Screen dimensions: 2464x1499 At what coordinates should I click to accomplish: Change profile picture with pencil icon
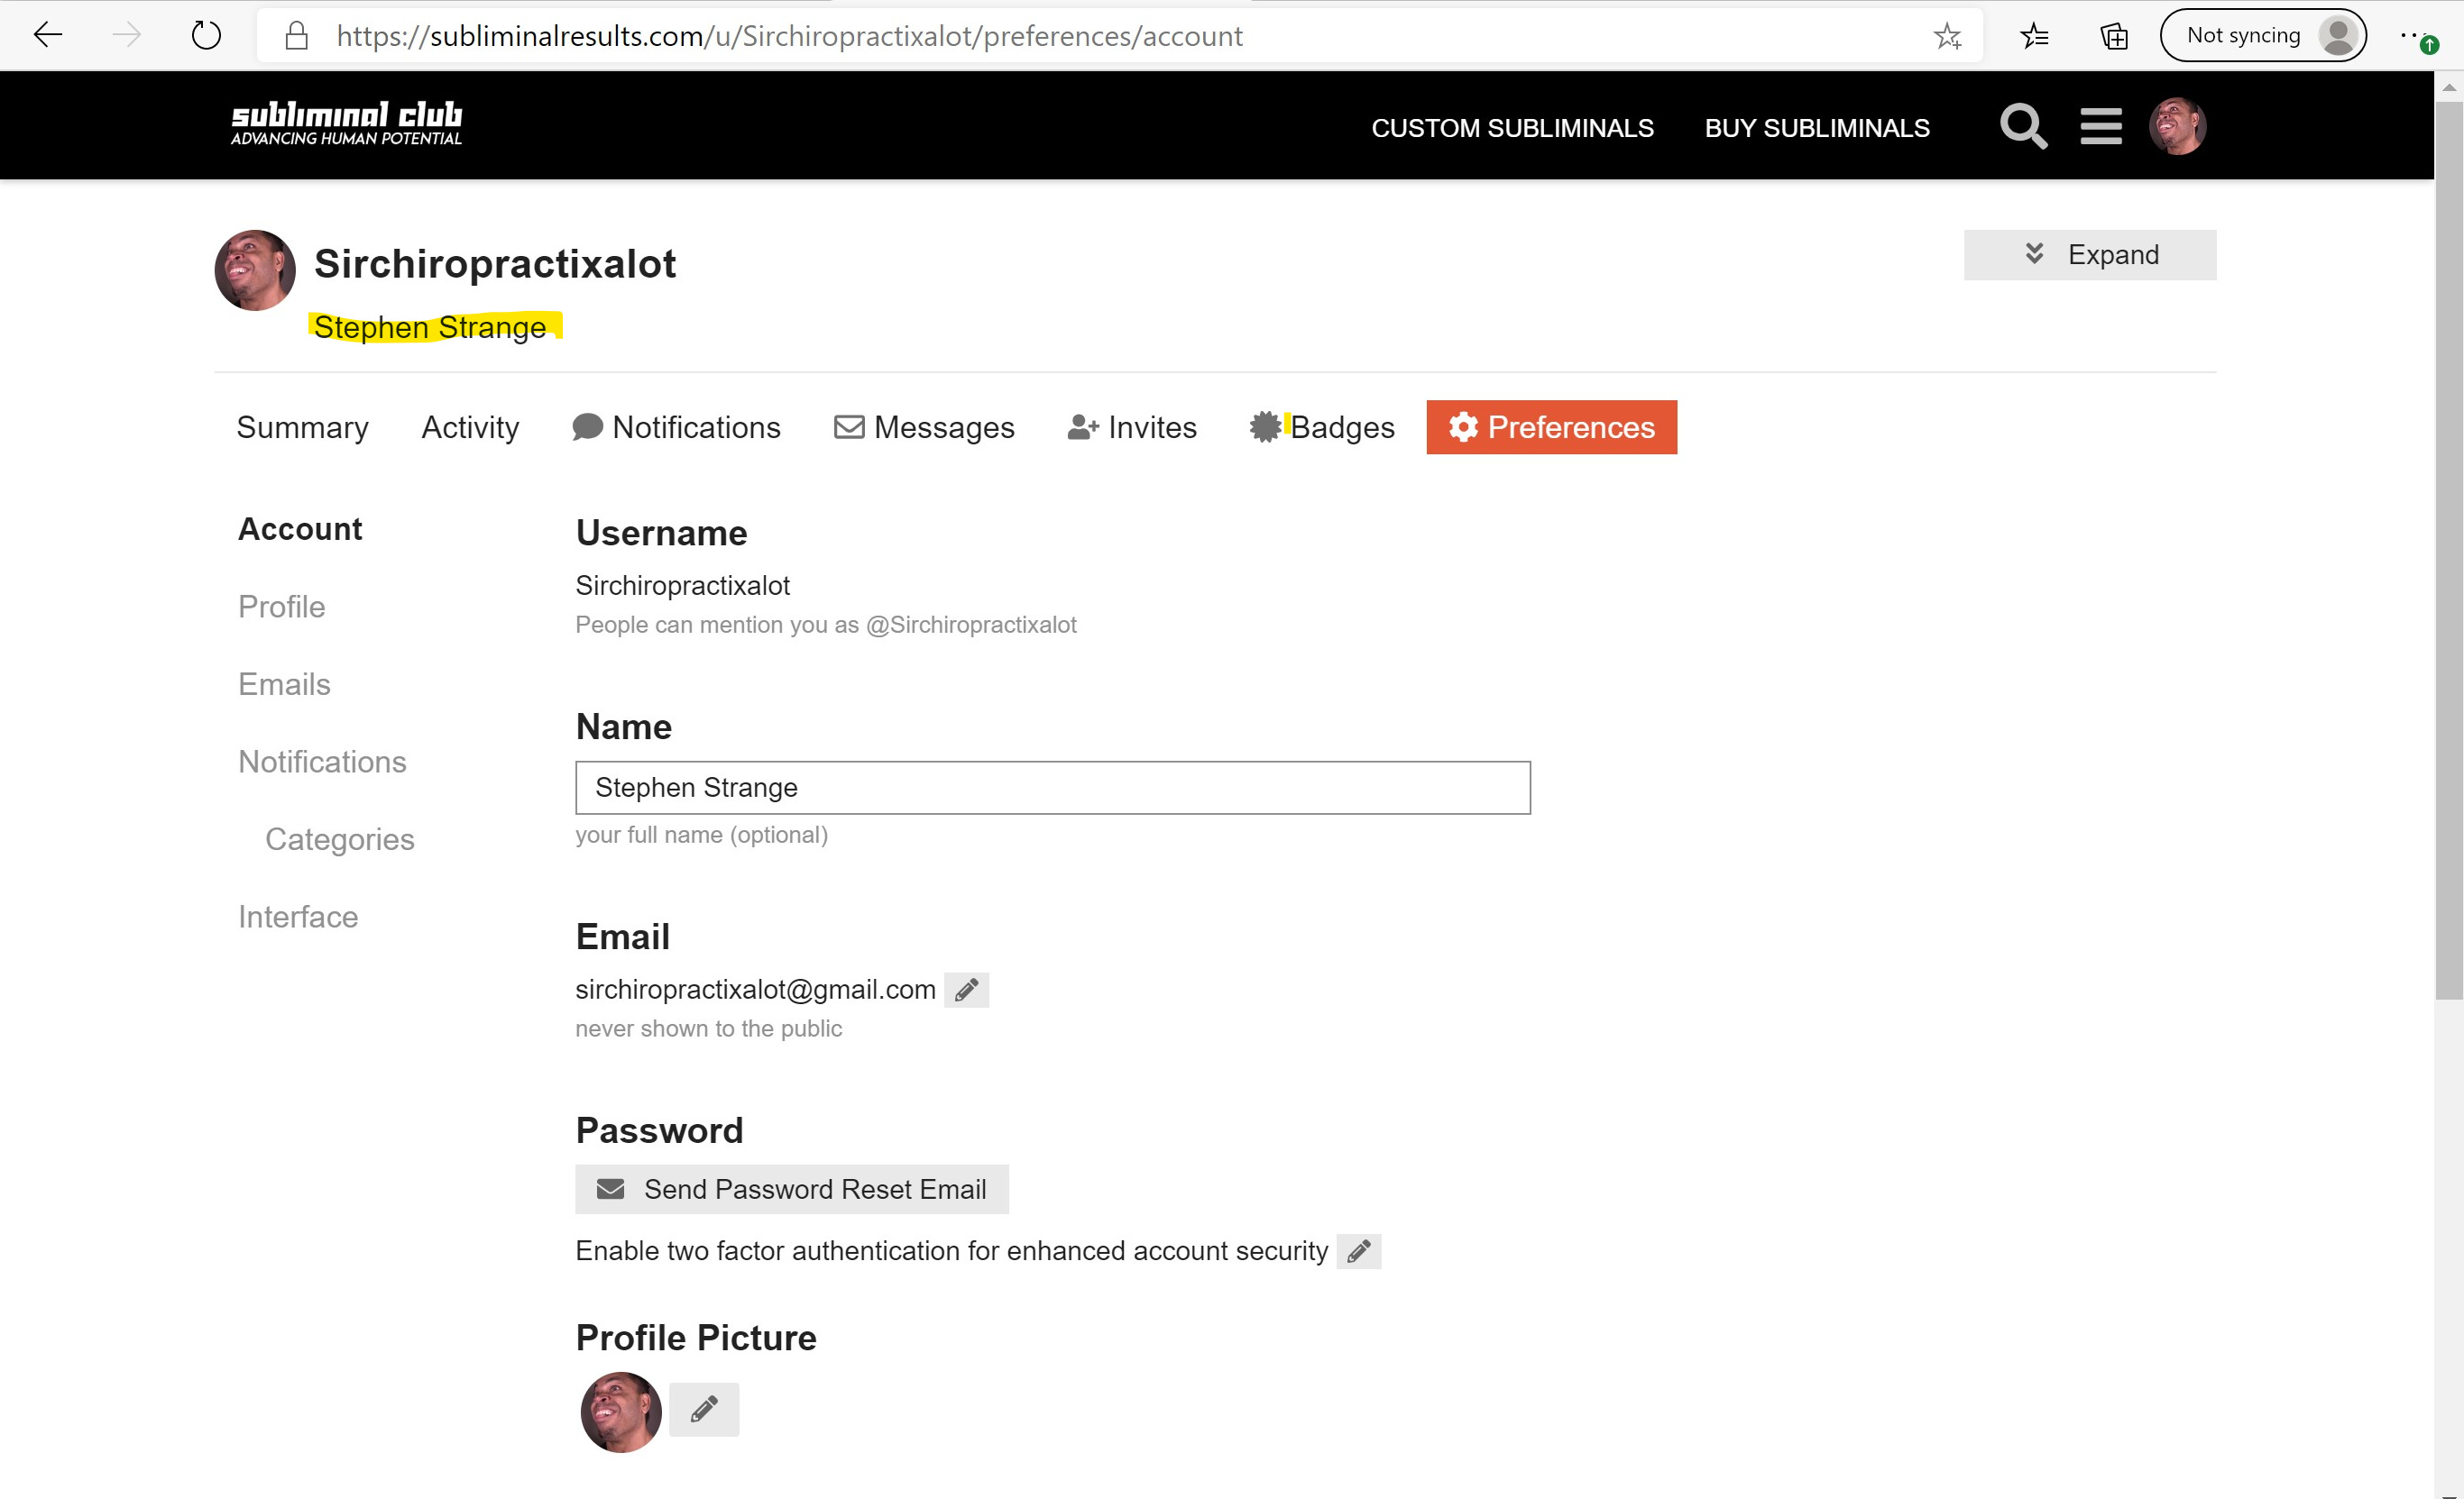704,1409
